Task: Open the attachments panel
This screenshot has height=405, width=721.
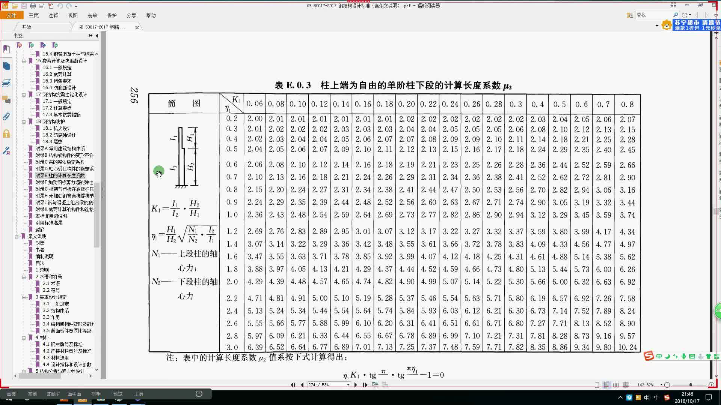Action: coord(6,117)
